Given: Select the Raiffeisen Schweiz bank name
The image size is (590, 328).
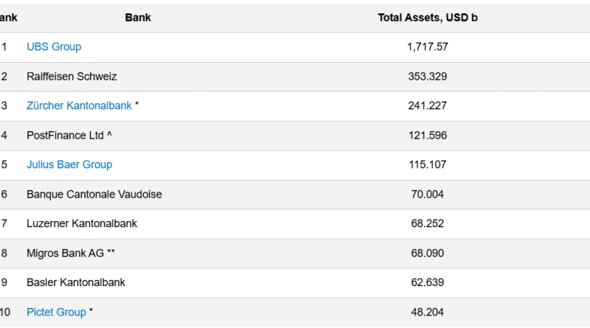Looking at the screenshot, I should (72, 76).
